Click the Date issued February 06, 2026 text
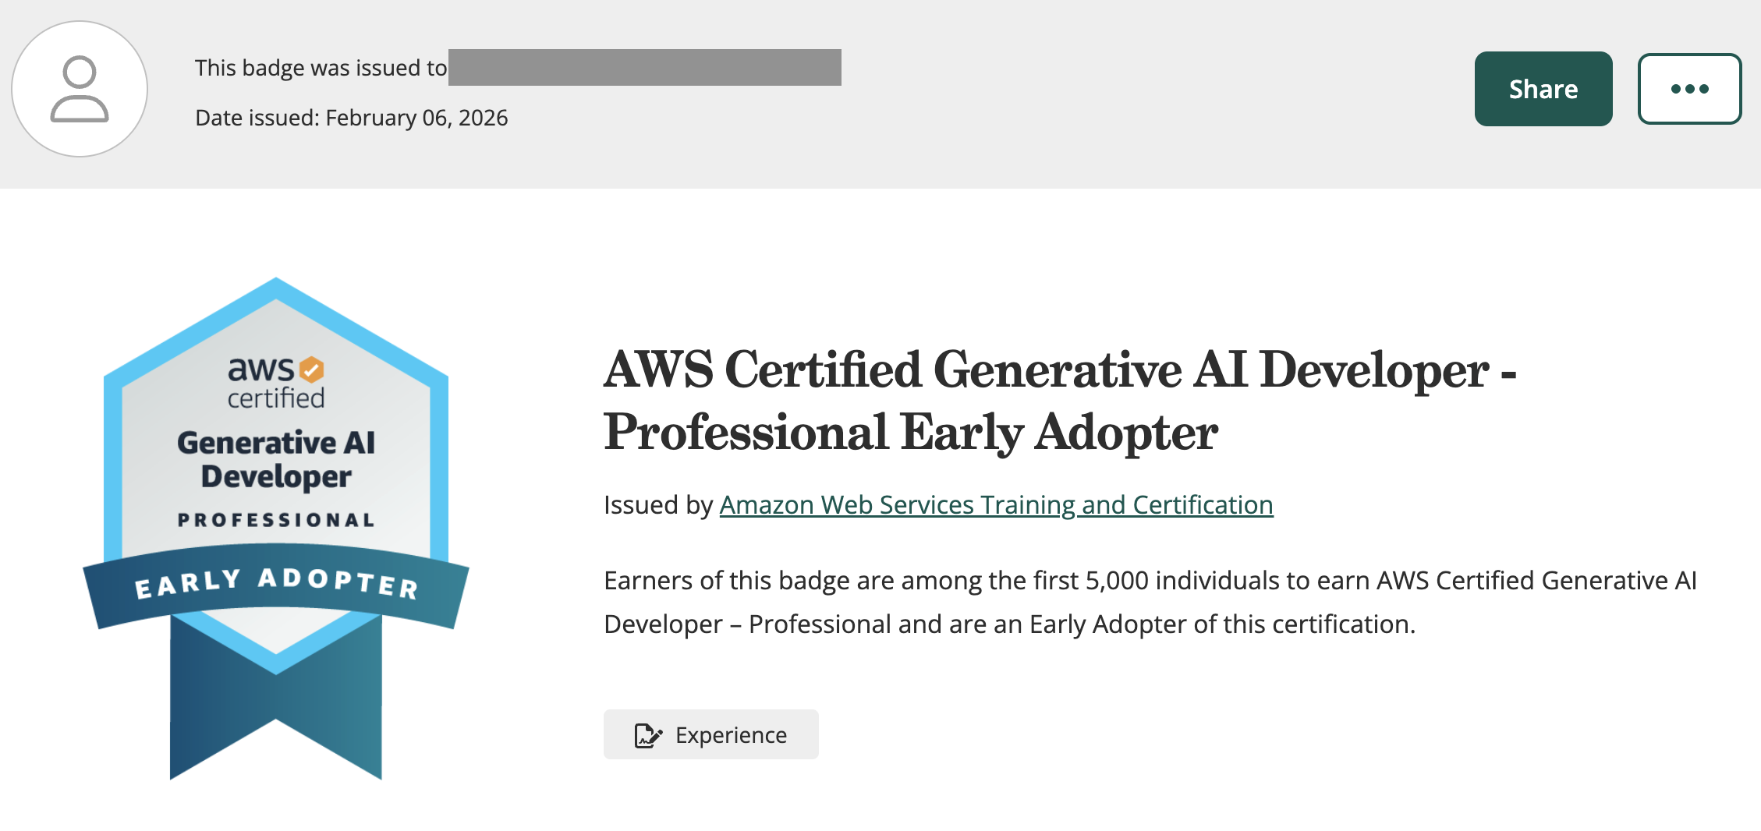This screenshot has width=1761, height=831. point(351,118)
